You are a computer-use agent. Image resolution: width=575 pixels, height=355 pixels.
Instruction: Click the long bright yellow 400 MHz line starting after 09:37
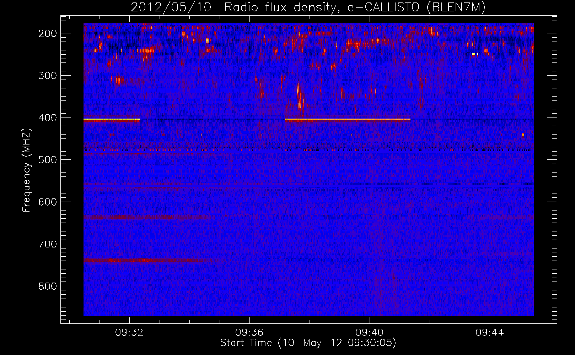[348, 120]
